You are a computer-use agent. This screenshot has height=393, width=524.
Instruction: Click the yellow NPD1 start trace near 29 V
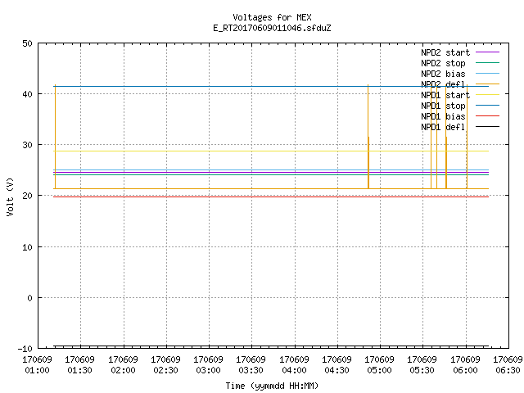[x=271, y=151]
